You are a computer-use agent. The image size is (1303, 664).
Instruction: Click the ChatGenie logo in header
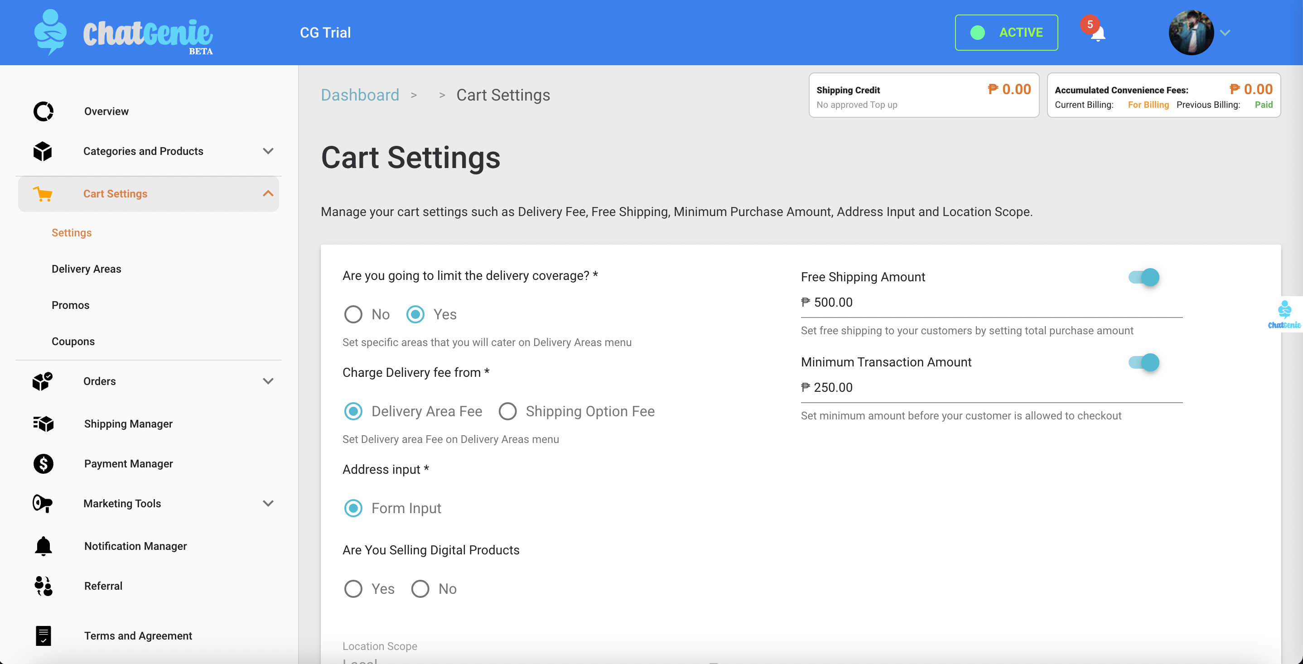[123, 32]
